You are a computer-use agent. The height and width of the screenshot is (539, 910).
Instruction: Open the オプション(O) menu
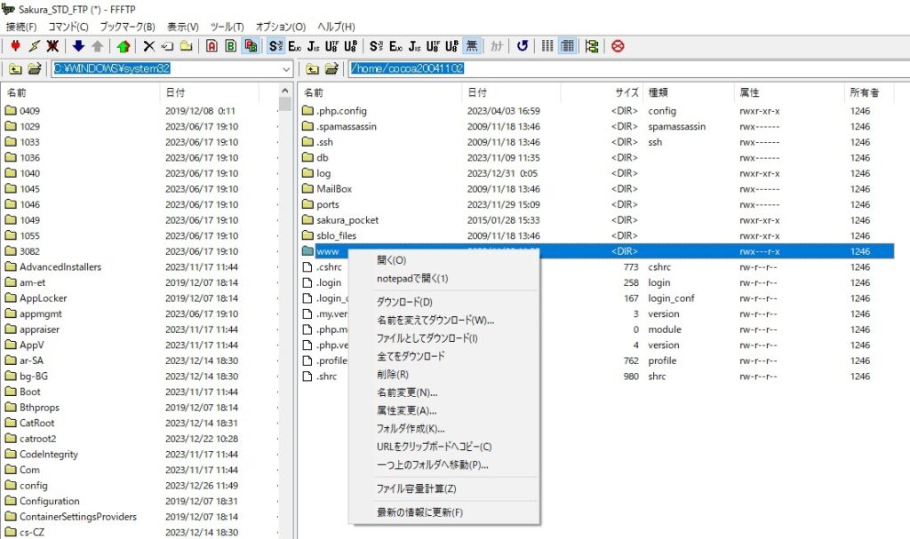point(280,27)
